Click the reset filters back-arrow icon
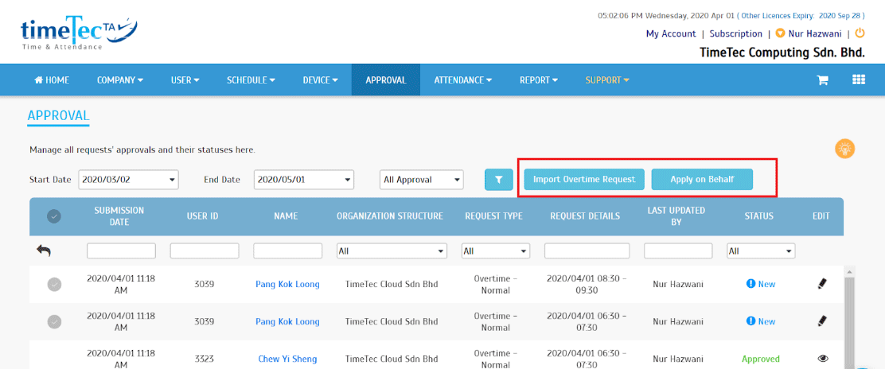 tap(44, 251)
